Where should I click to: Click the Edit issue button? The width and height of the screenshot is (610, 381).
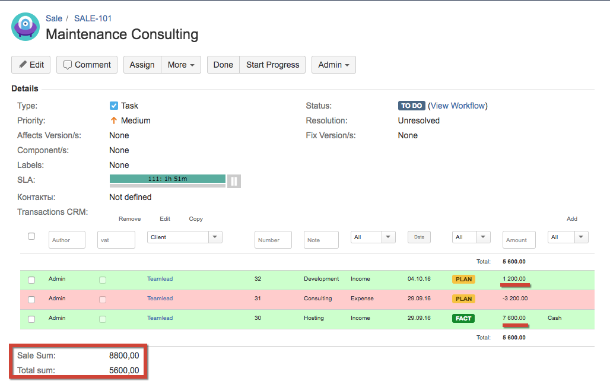click(x=31, y=65)
